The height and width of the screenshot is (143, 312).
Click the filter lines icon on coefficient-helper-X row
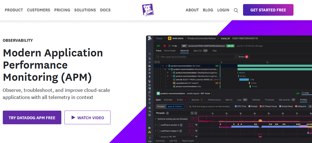tap(196, 131)
